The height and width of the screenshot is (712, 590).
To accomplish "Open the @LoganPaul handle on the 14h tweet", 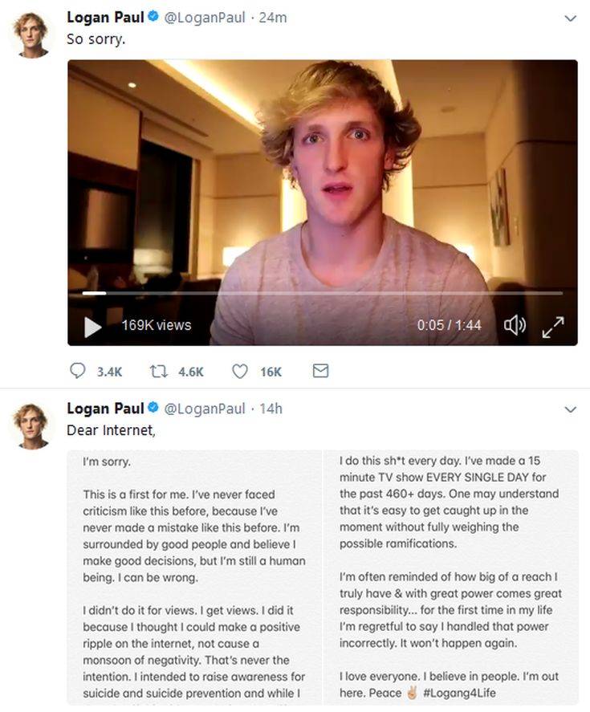I will coord(205,409).
